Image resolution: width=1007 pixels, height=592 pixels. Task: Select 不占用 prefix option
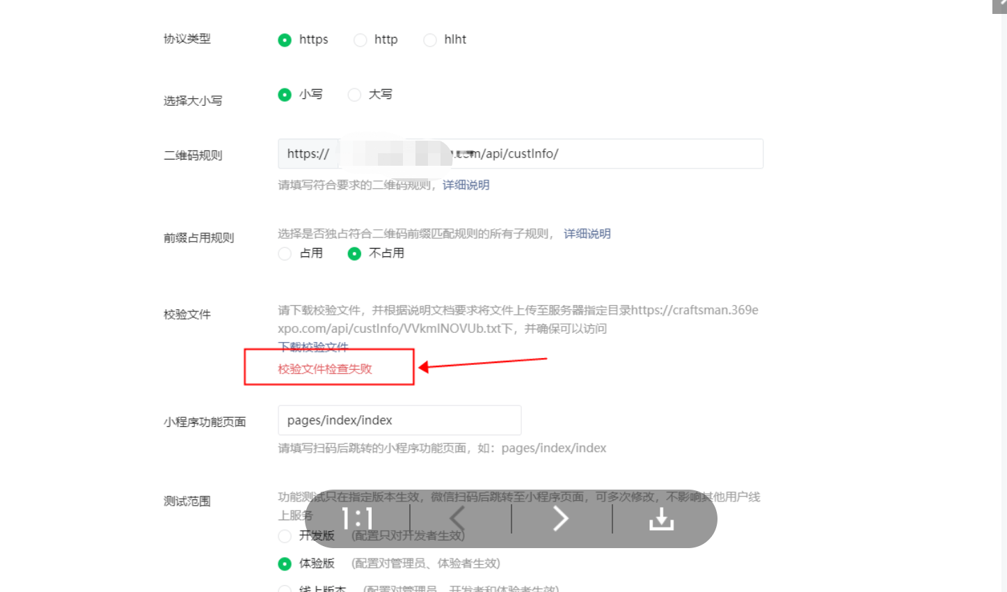(x=354, y=254)
